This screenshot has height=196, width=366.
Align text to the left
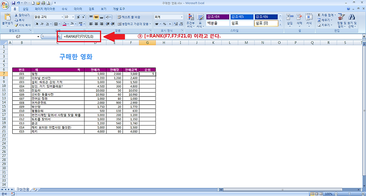pos(90,24)
